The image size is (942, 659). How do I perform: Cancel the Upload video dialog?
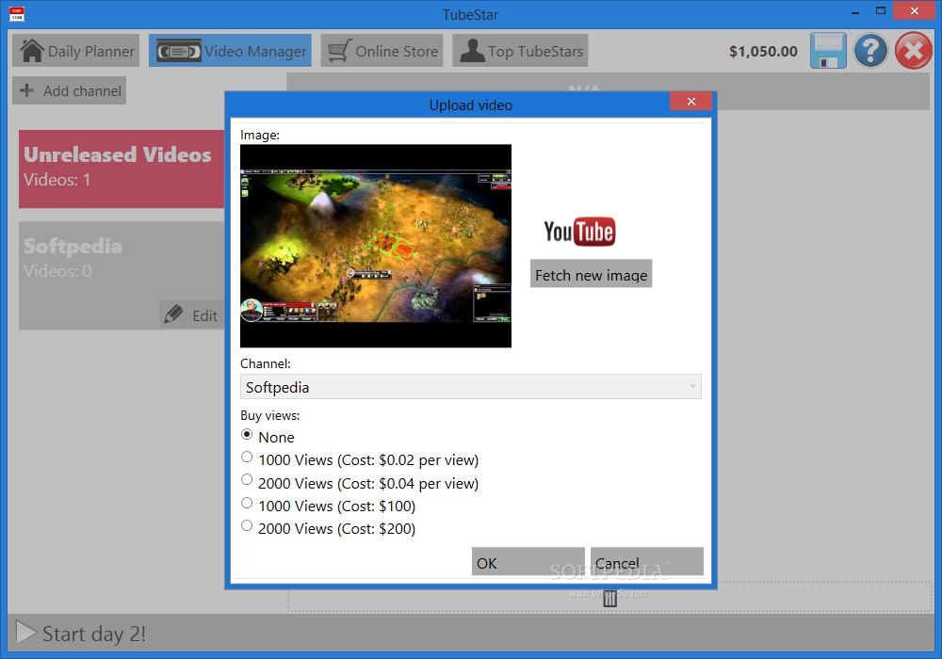coord(647,562)
